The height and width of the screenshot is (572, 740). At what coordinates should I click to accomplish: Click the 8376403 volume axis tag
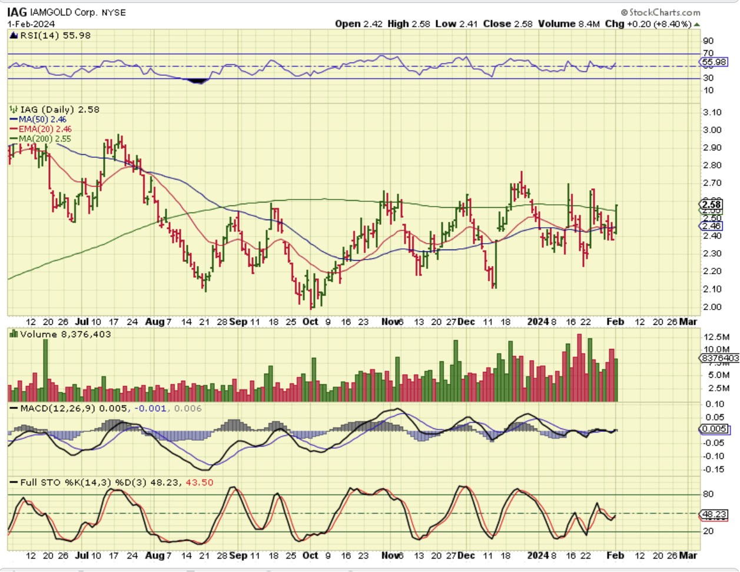tap(720, 358)
